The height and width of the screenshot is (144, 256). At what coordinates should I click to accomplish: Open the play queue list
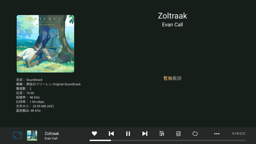coord(161,134)
